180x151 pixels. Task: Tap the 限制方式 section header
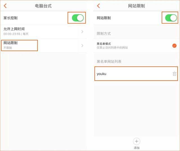[104, 34]
